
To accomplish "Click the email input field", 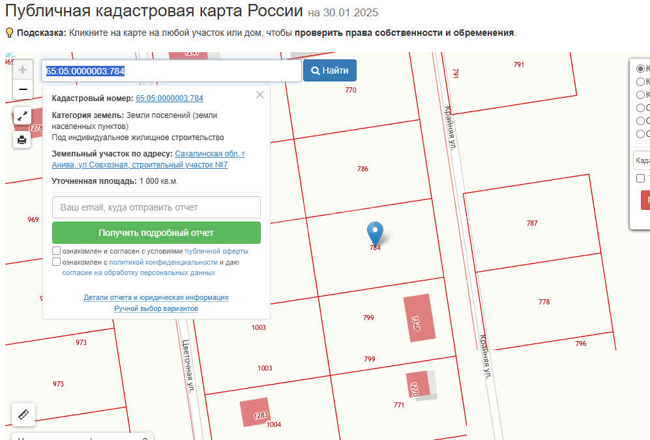I will (x=155, y=206).
